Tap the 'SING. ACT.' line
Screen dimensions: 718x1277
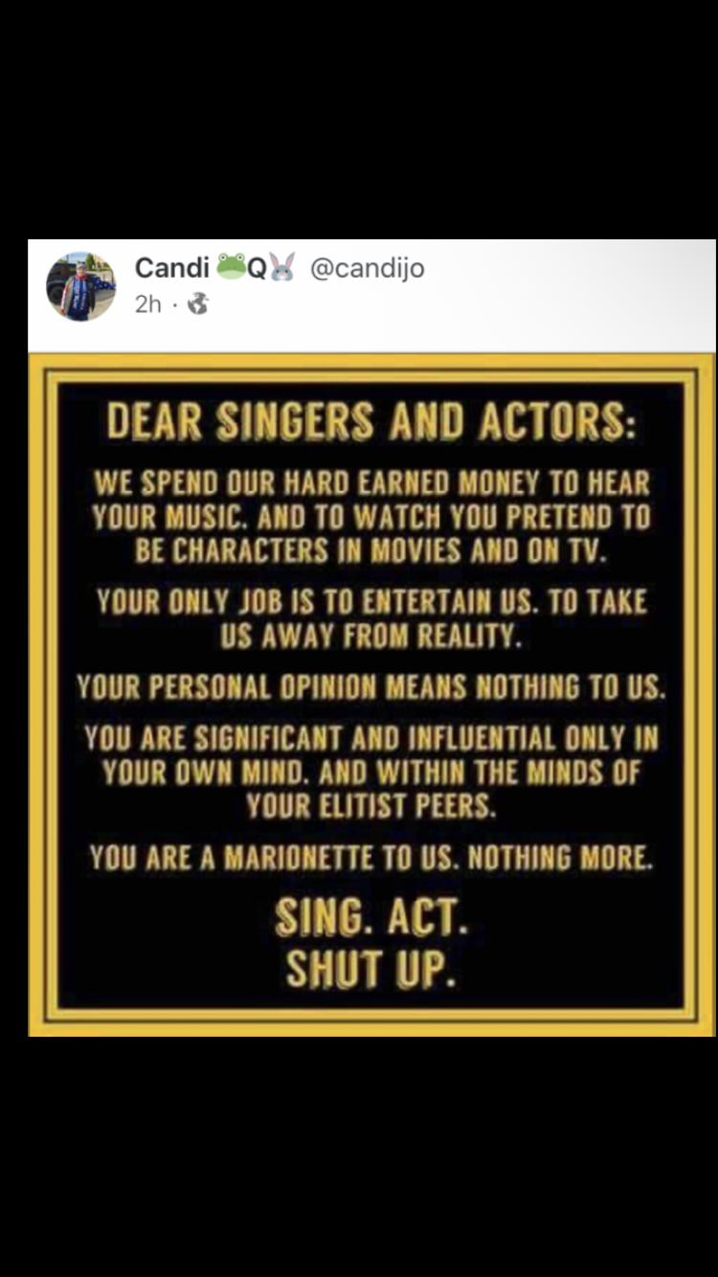(x=371, y=919)
